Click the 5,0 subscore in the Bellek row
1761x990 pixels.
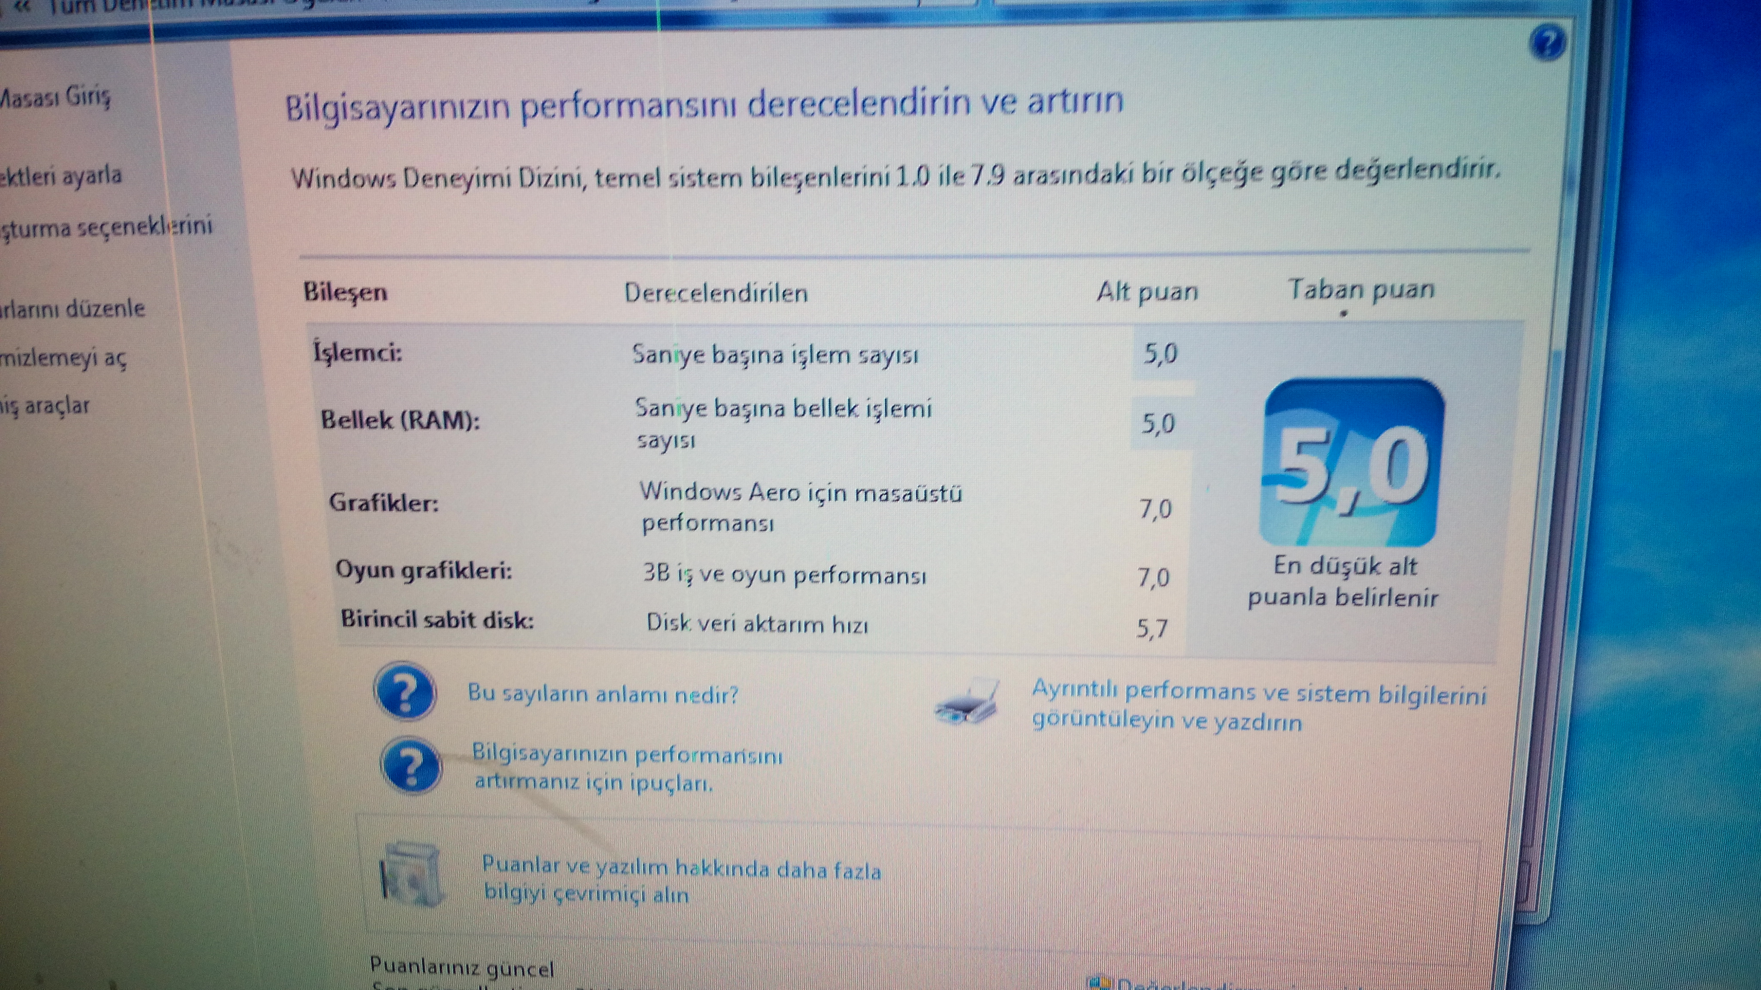[1158, 424]
